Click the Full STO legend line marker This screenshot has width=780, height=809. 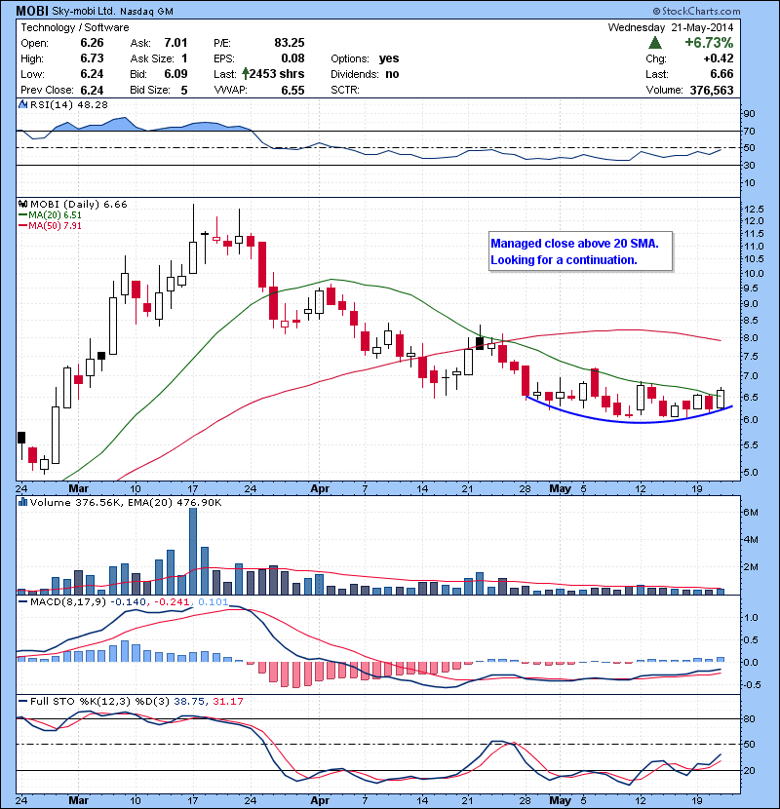(x=23, y=701)
